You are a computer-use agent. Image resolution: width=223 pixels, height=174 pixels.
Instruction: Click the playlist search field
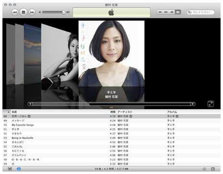click(200, 12)
